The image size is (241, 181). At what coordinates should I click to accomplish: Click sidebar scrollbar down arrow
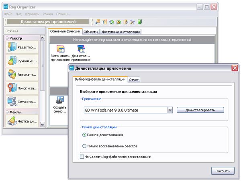click(43, 125)
